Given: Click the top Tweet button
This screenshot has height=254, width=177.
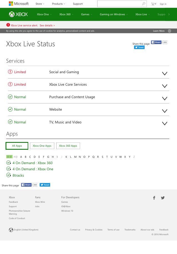Looking at the screenshot, I should tap(139, 47).
